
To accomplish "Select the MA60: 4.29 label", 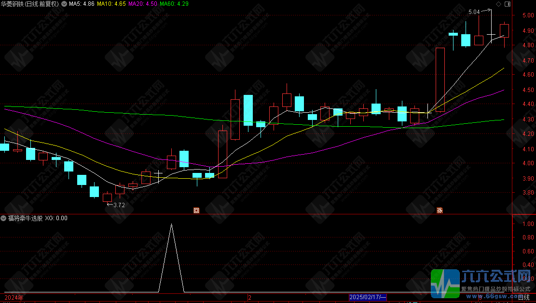I will click(x=174, y=4).
